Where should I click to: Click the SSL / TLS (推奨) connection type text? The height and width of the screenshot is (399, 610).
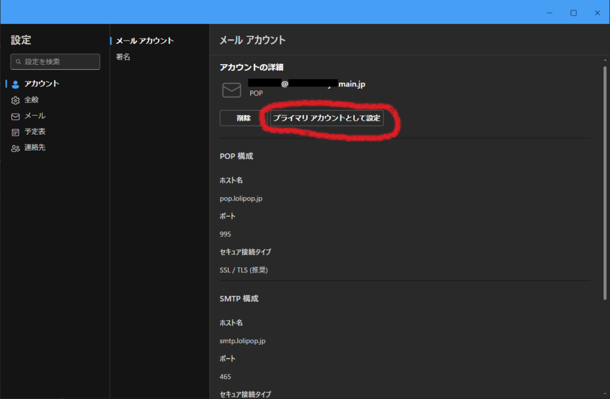click(x=244, y=270)
